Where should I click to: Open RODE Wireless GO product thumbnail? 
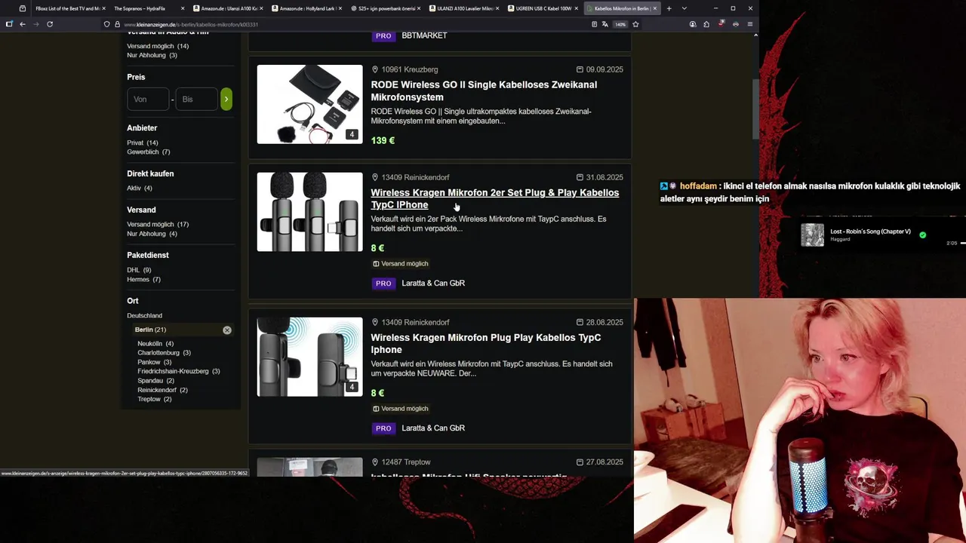[309, 104]
